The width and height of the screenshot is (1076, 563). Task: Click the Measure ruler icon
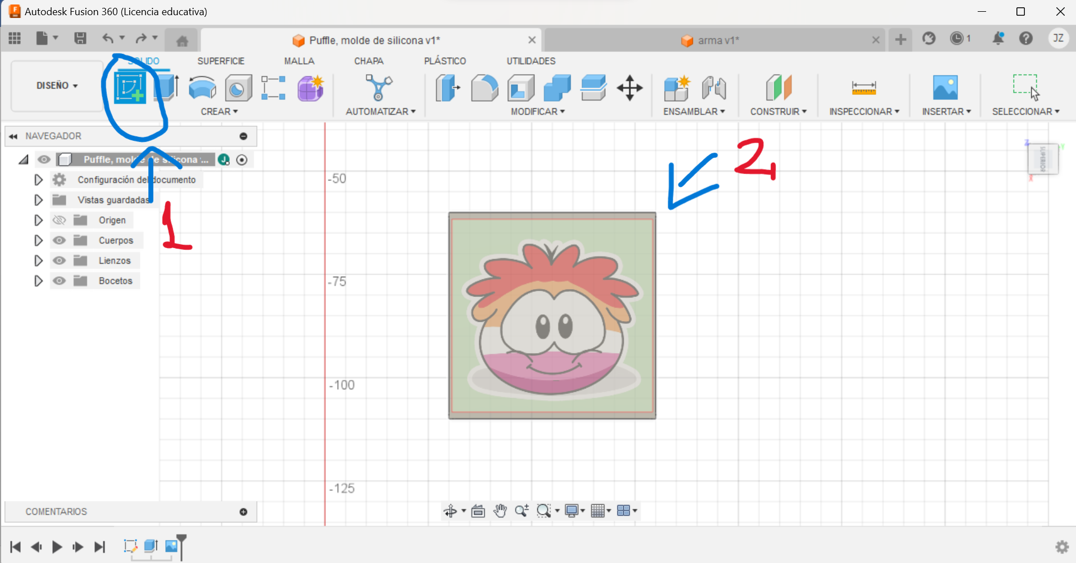pos(864,88)
